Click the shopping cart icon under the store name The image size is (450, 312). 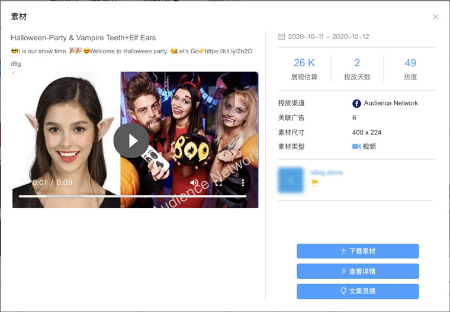314,184
